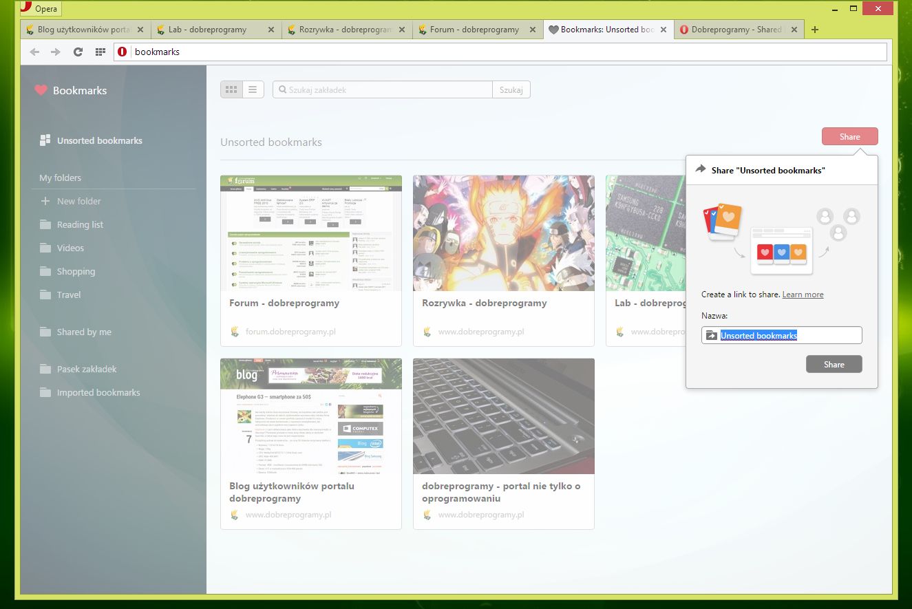Close the Forum - dobreprogramy tab
This screenshot has height=609, width=912.
coord(533,30)
